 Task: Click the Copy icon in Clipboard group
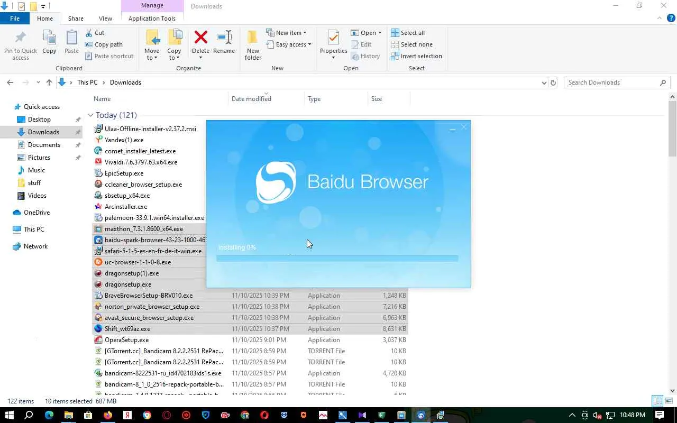49,42
